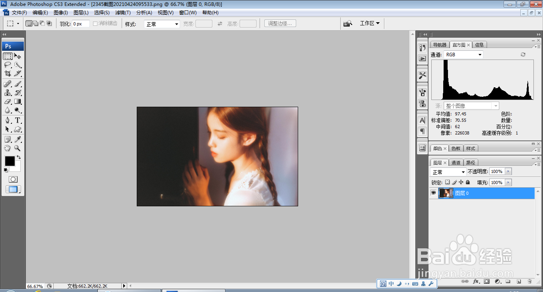Select the Clone Stamp tool
The height and width of the screenshot is (292, 543).
(8, 92)
